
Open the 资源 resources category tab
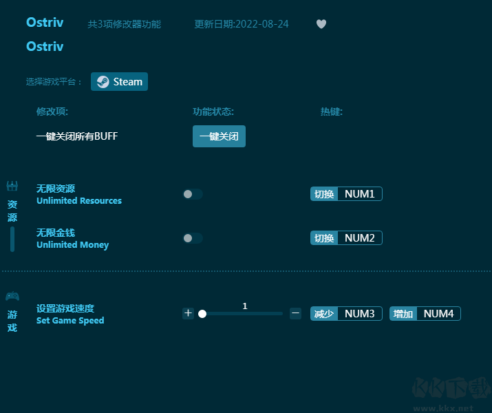(x=12, y=211)
